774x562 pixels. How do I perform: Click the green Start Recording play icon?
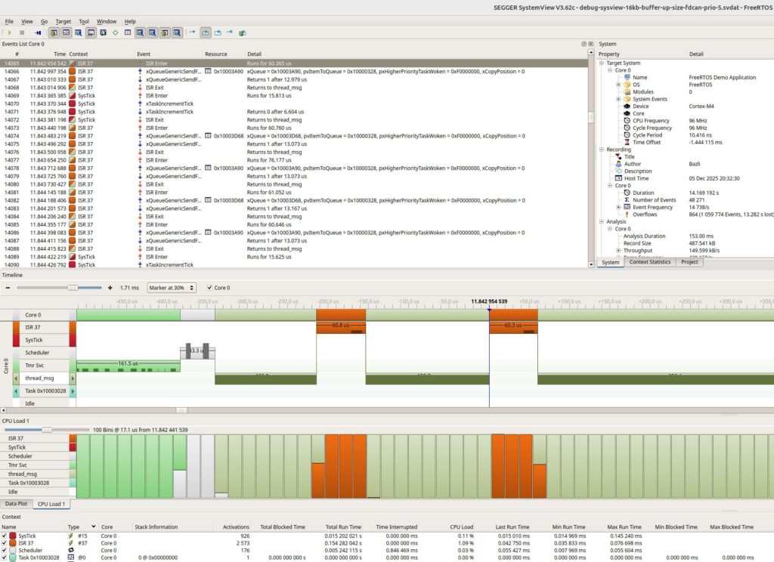tap(8, 32)
